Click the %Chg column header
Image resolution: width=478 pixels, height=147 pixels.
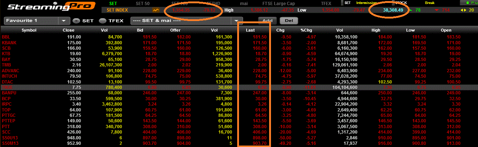(x=306, y=30)
